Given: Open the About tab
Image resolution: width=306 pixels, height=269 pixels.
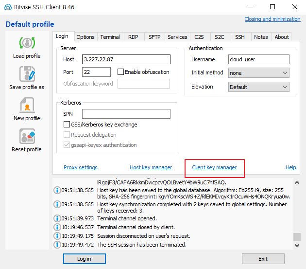Looking at the screenshot, I should click(x=282, y=37).
